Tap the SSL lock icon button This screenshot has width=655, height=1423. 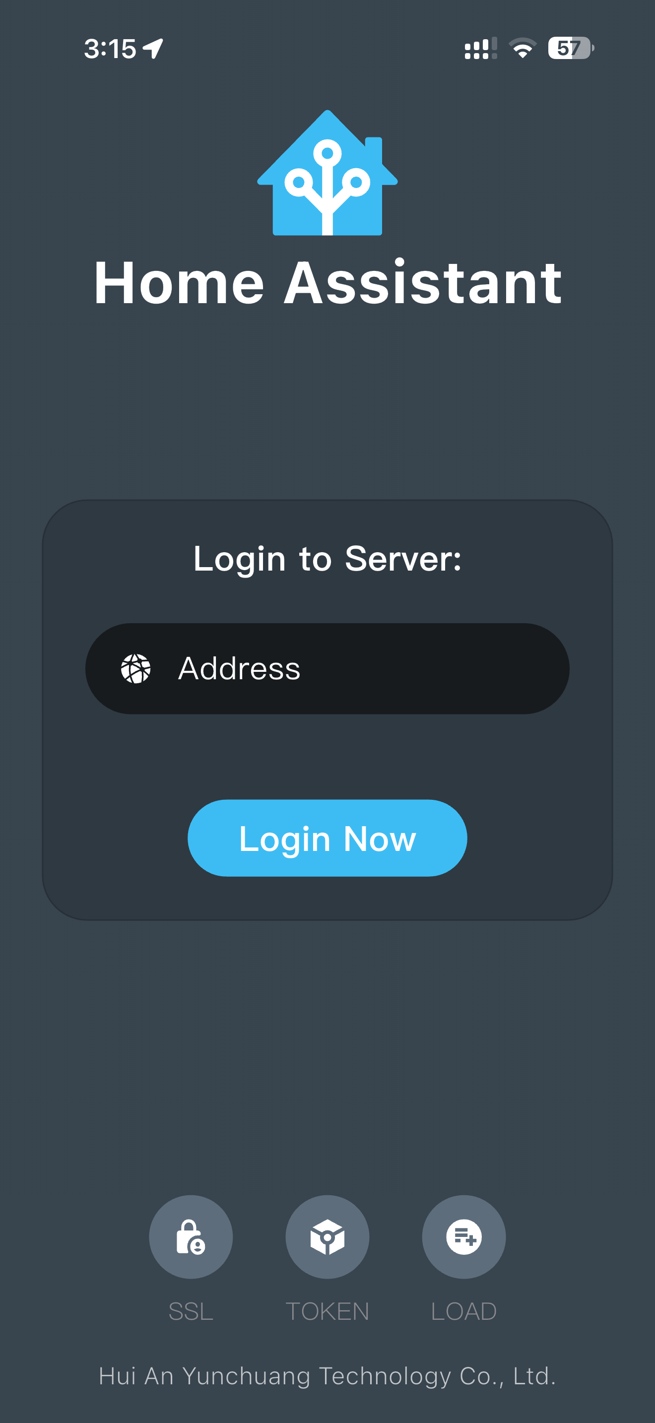pos(191,1237)
